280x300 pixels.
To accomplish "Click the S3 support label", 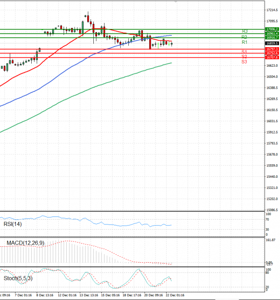I will tap(244, 62).
